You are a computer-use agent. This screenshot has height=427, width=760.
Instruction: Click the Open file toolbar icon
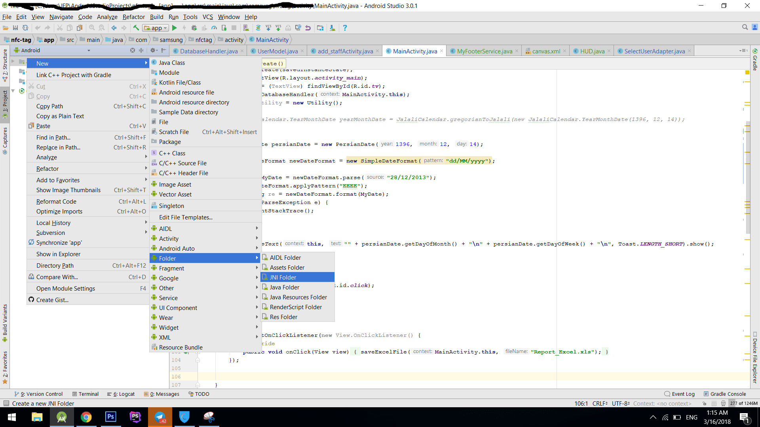[6, 28]
